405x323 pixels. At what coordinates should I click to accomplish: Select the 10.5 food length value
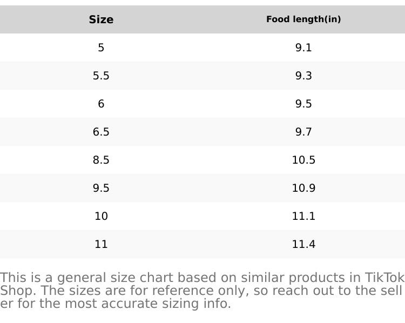pyautogui.click(x=303, y=160)
